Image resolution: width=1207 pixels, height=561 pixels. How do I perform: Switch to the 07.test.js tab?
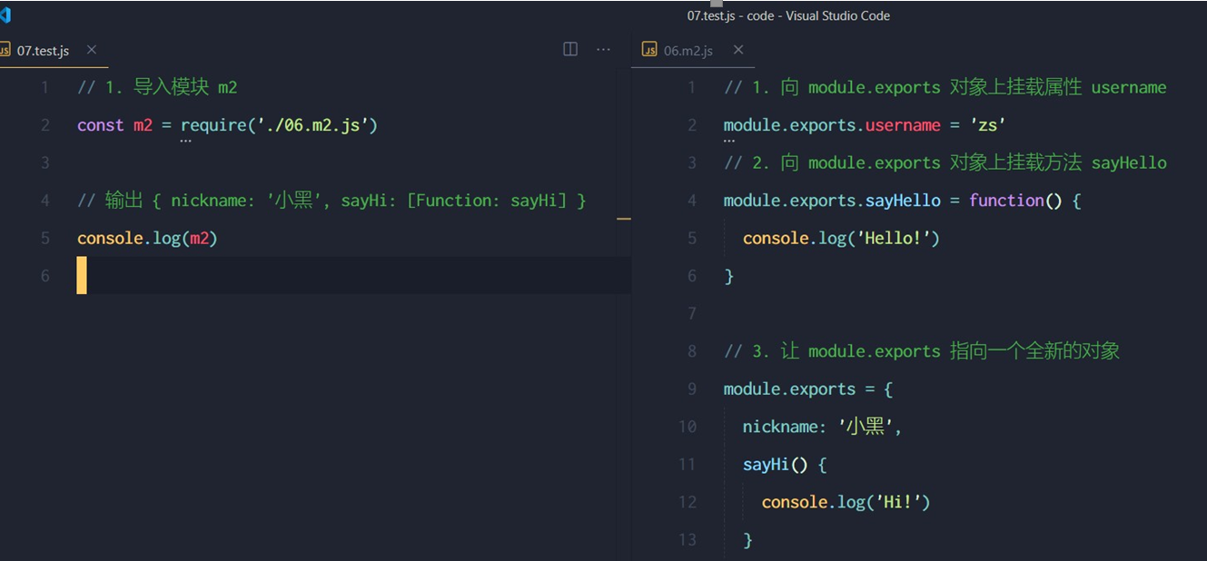click(43, 51)
